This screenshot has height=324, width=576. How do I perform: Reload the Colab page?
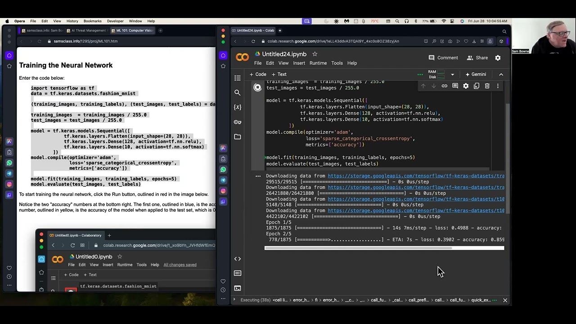[x=253, y=41]
